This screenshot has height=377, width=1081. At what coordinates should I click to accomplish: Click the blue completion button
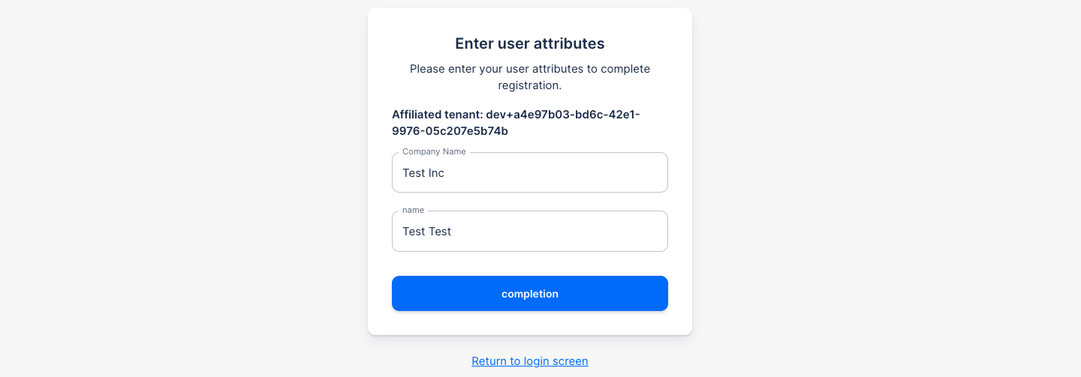pos(530,293)
